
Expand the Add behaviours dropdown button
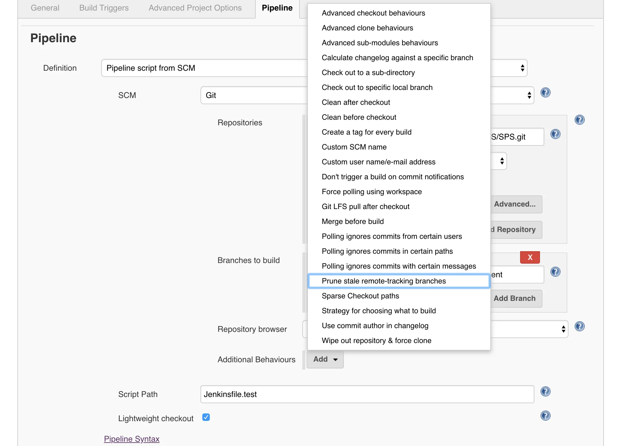pos(325,359)
